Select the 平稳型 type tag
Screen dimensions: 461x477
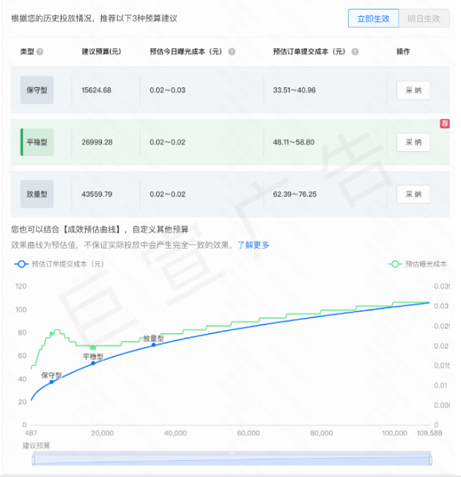[37, 142]
